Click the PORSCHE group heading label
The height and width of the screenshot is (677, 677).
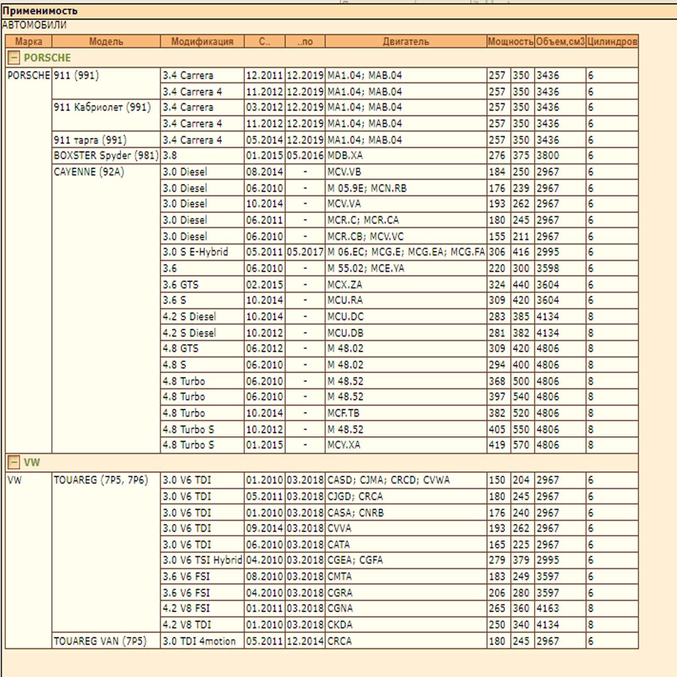[x=47, y=58]
